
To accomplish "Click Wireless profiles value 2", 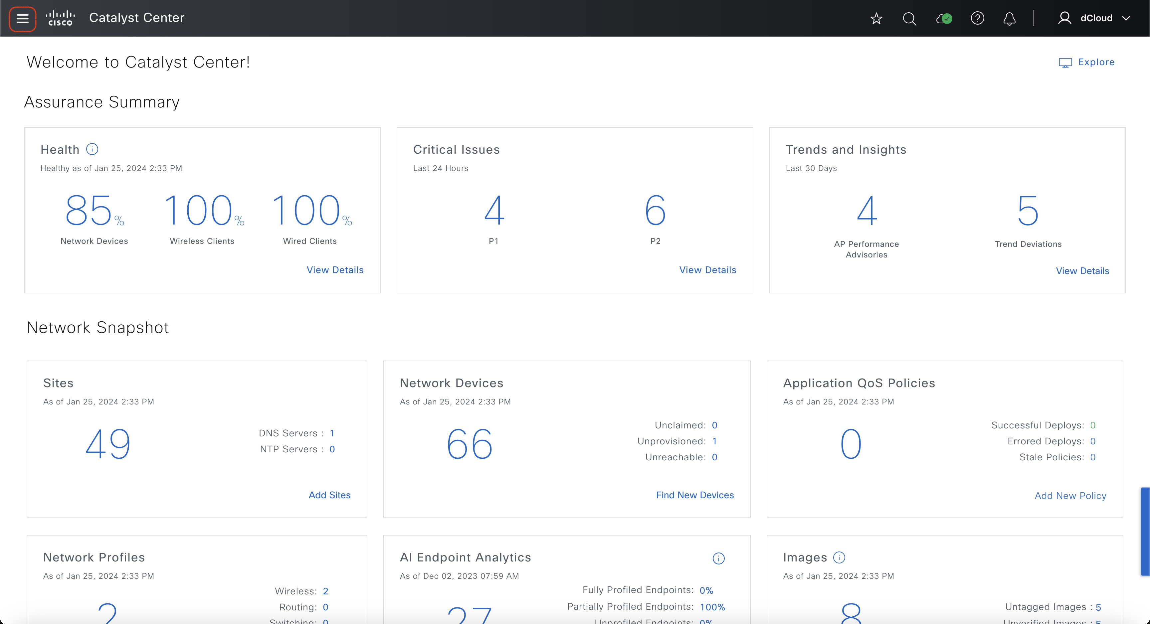I will click(x=325, y=591).
